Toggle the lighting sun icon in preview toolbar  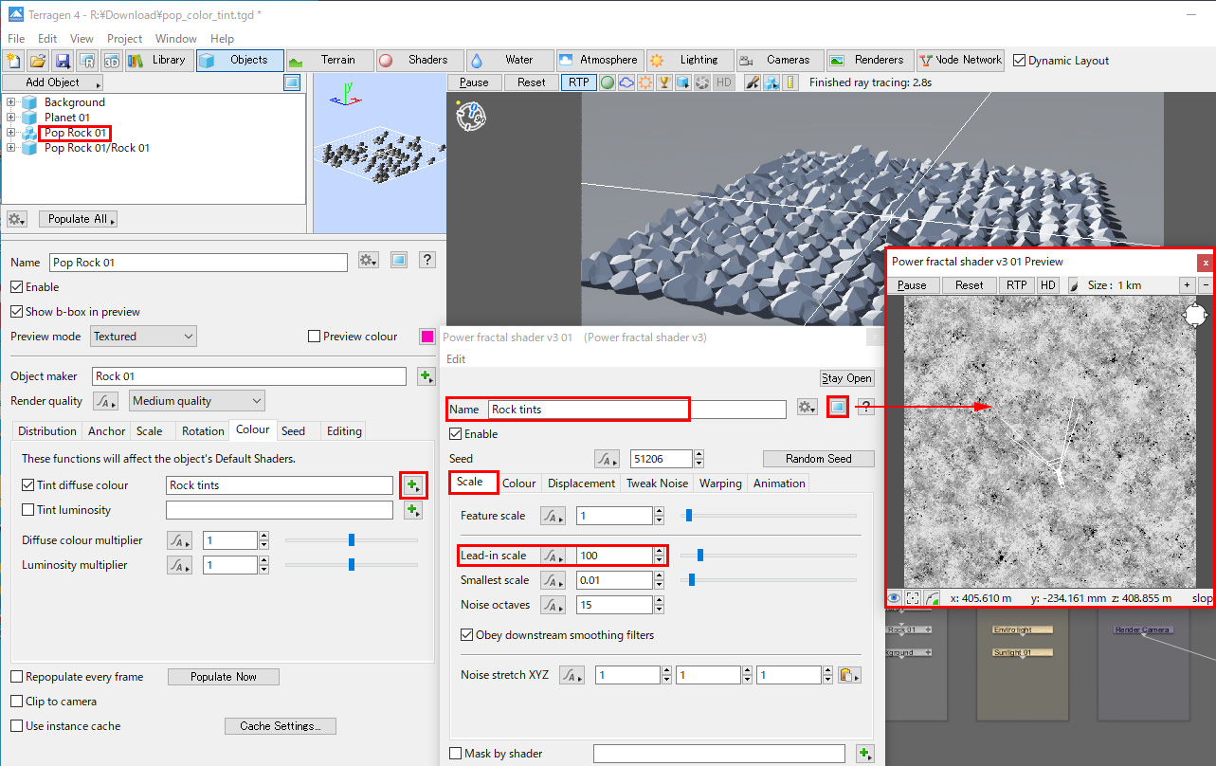[x=645, y=82]
